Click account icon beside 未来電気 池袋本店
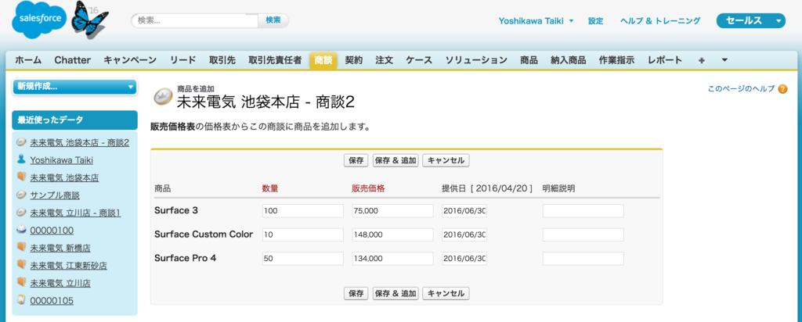This screenshot has height=322, width=802. tap(21, 177)
